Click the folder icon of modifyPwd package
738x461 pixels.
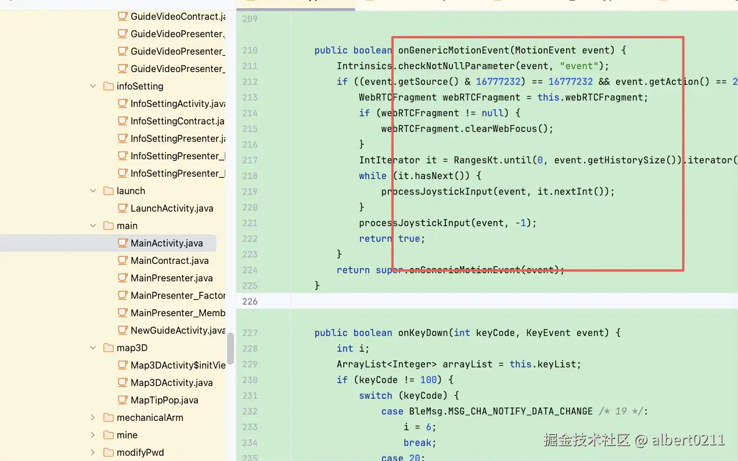click(109, 452)
